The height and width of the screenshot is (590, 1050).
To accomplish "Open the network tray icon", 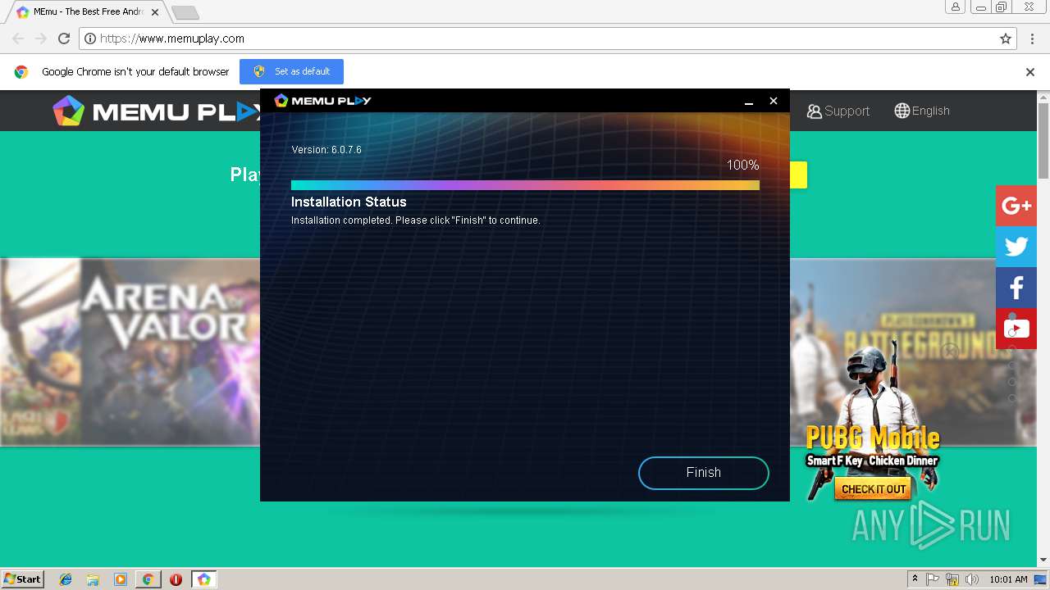I will [952, 579].
